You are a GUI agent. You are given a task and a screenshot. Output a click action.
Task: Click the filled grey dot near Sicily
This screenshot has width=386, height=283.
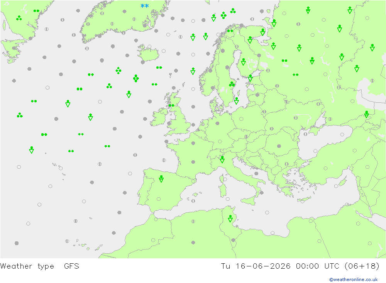click(262, 193)
